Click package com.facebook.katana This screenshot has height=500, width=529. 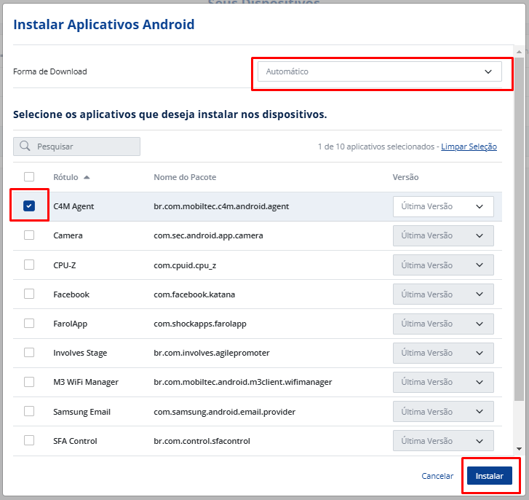[194, 294]
